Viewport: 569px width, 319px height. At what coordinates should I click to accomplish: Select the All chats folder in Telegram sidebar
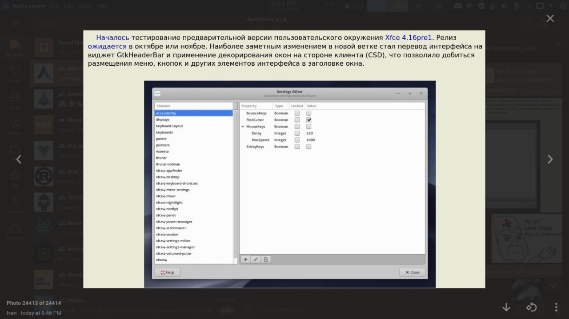point(15,48)
